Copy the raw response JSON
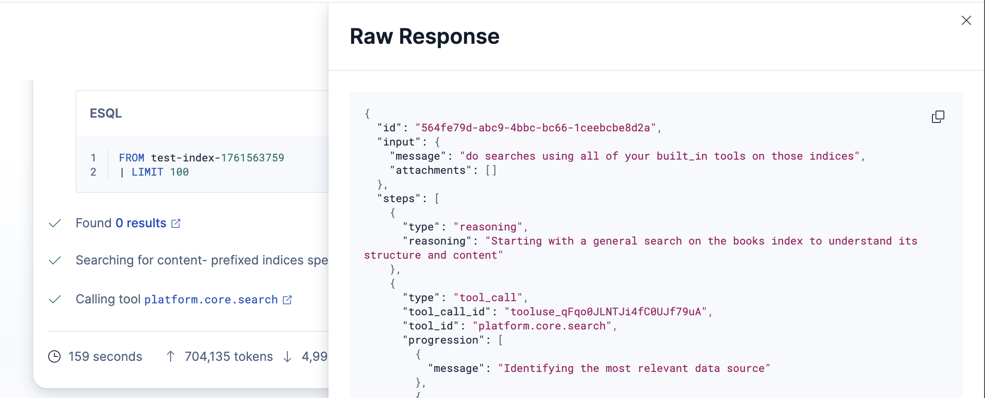 click(x=938, y=116)
